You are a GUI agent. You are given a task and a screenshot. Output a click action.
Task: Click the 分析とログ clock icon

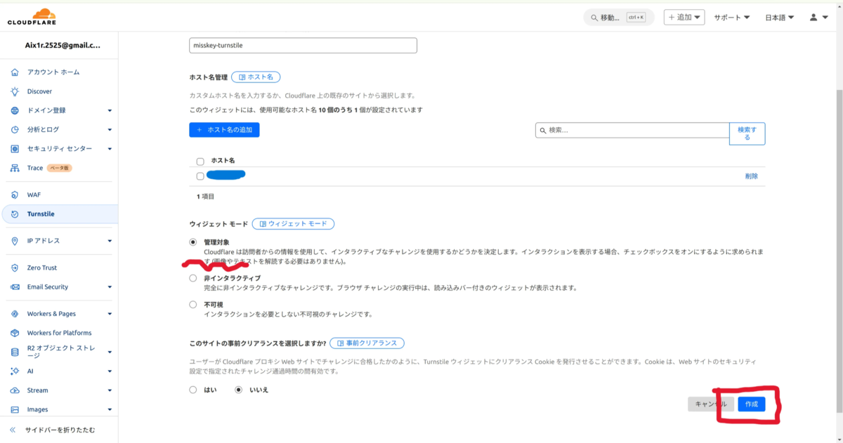15,130
